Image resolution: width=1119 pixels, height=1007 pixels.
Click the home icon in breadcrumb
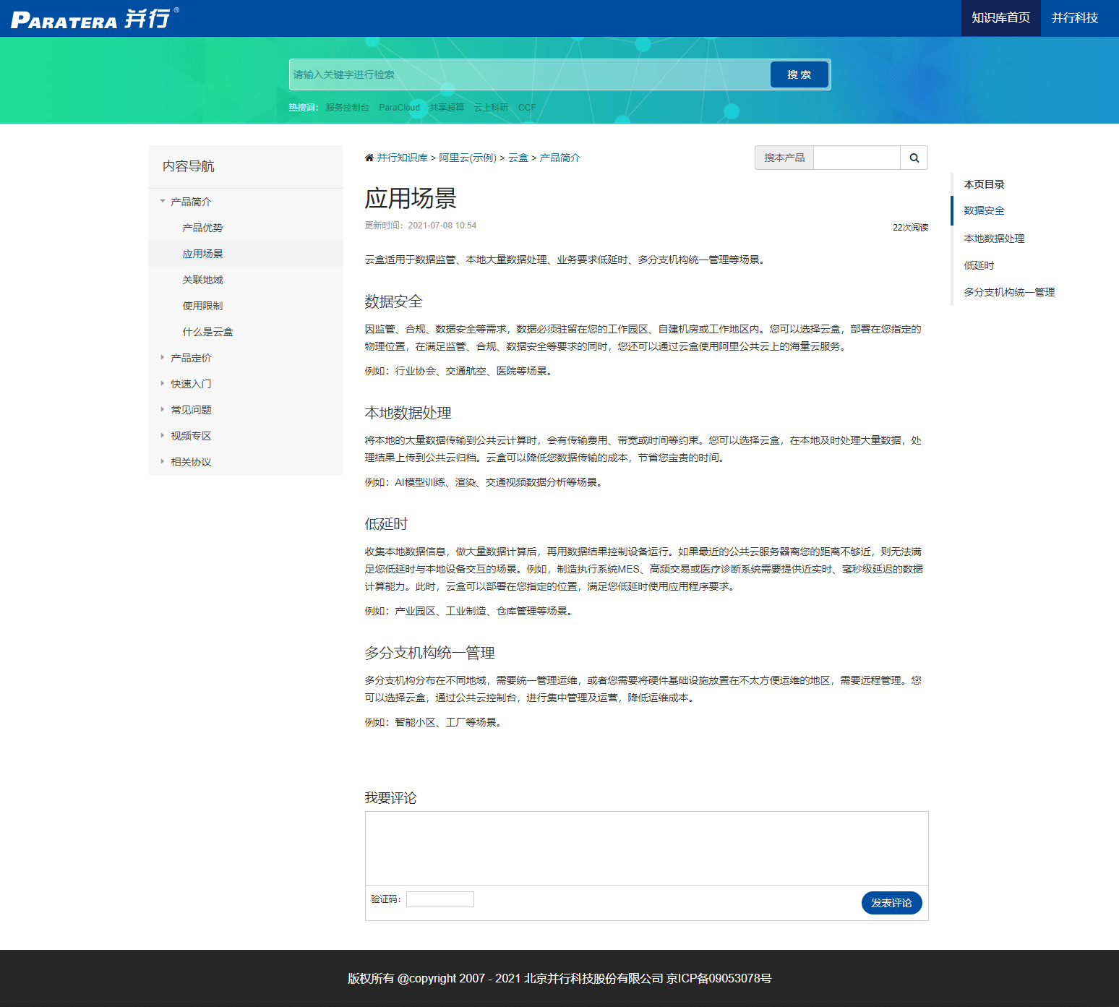(369, 158)
